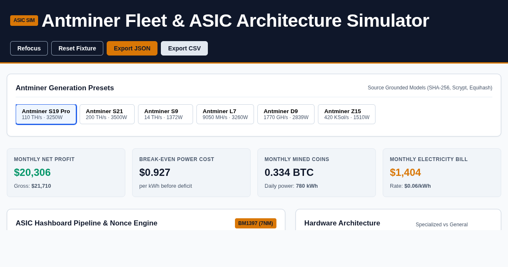
Task: Click the 0.334 BTC mined coins value
Action: tap(289, 172)
